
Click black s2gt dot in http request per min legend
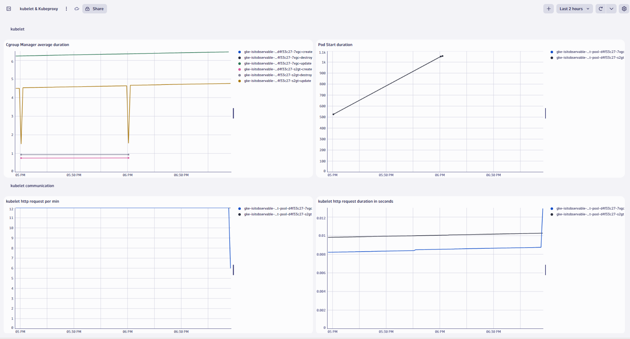239,214
